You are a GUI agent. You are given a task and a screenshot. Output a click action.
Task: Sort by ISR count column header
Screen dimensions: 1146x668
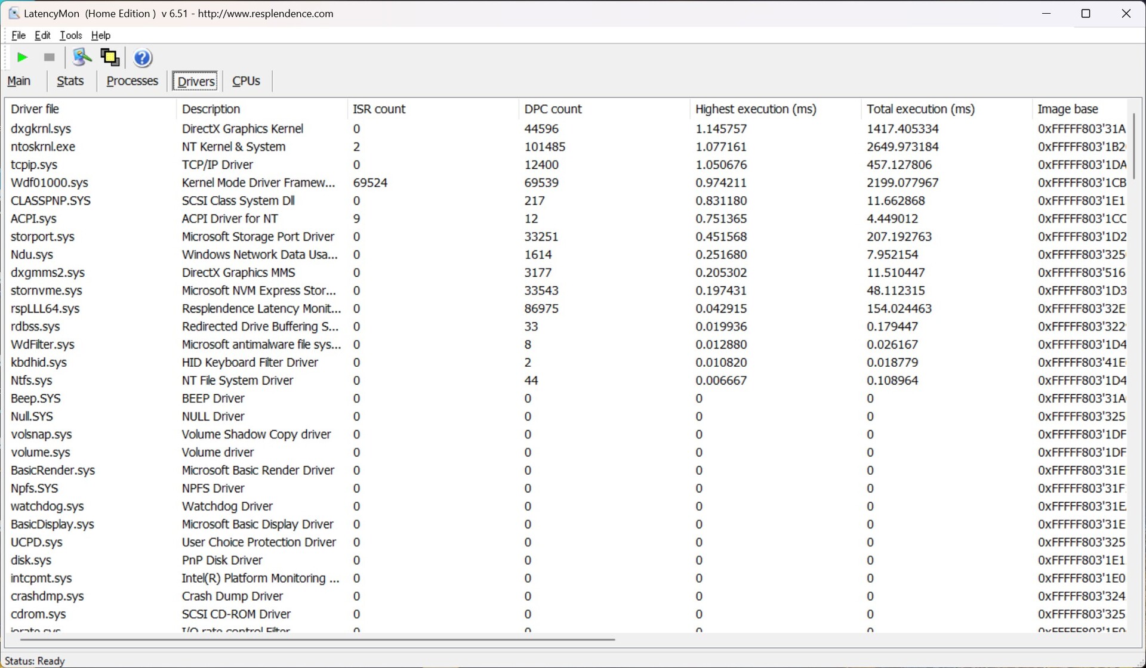click(x=379, y=109)
